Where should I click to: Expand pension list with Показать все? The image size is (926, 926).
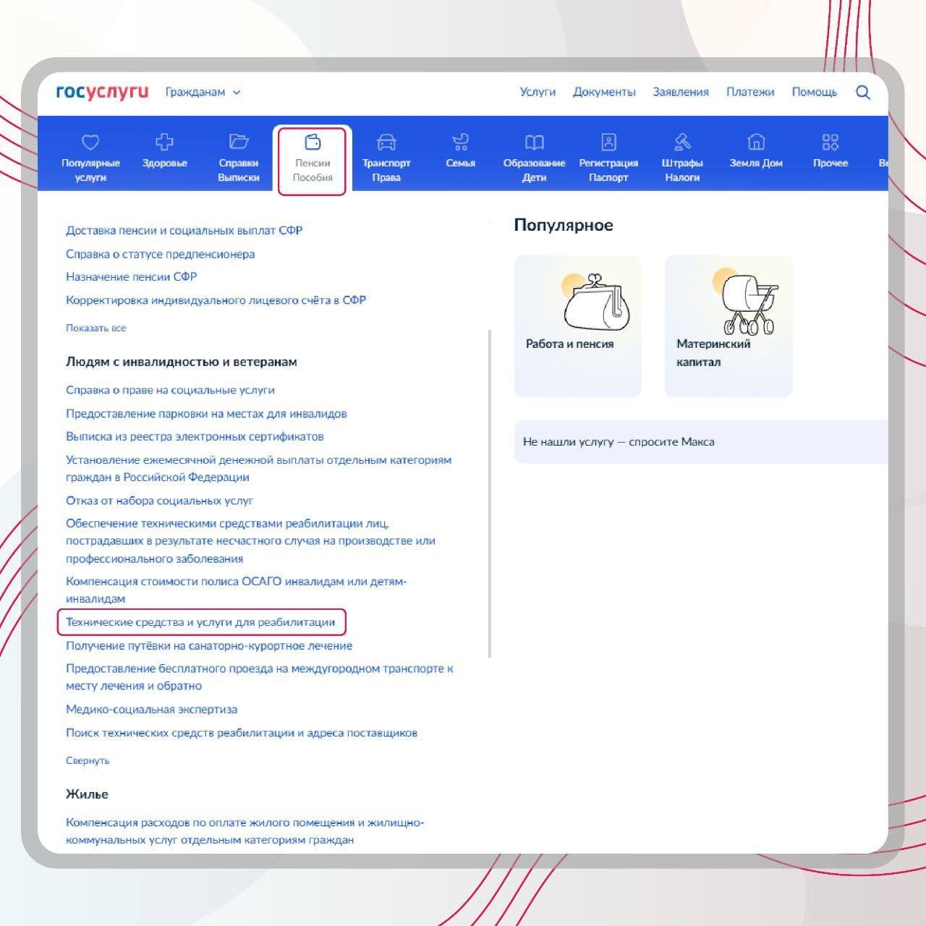coord(95,328)
